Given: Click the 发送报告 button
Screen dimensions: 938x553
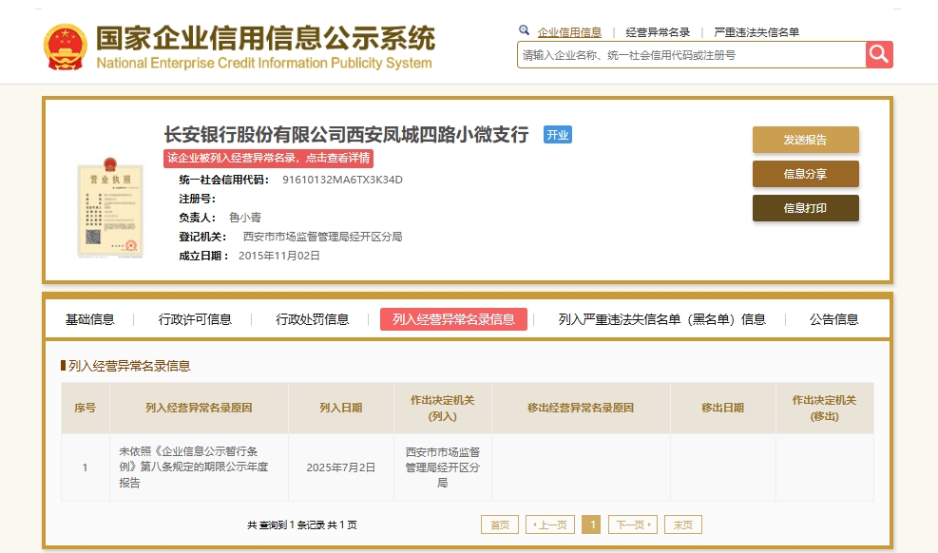Looking at the screenshot, I should coord(805,140).
